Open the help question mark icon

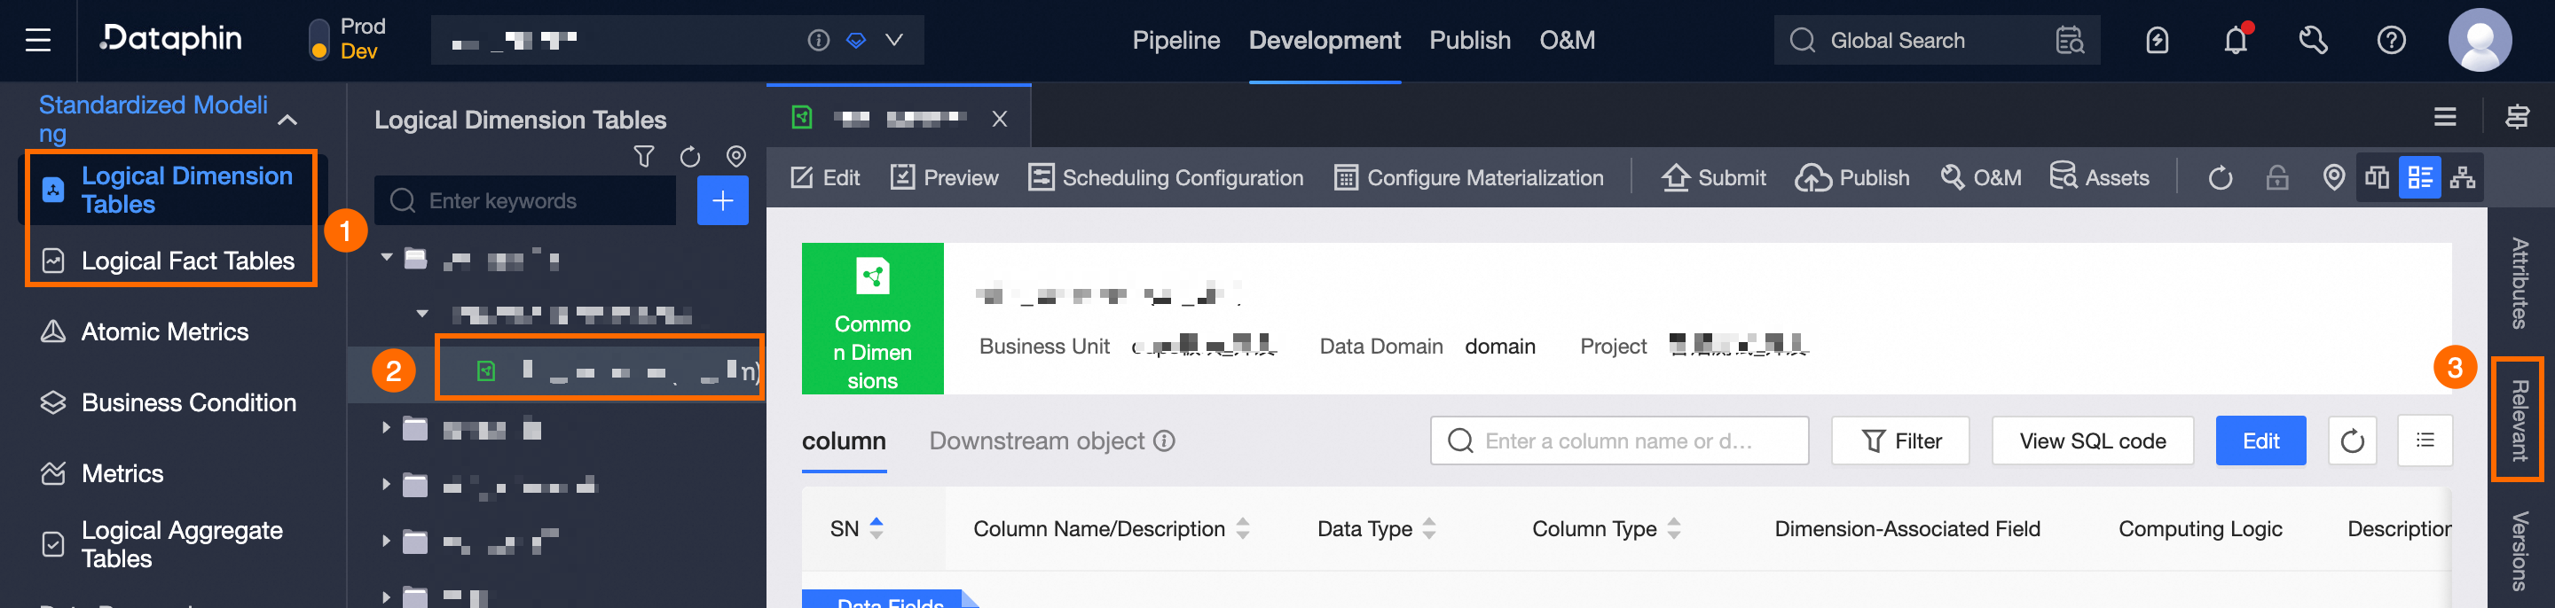tap(2392, 41)
